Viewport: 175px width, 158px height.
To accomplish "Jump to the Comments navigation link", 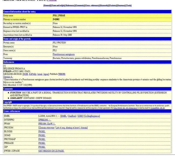I will [80, 5].
